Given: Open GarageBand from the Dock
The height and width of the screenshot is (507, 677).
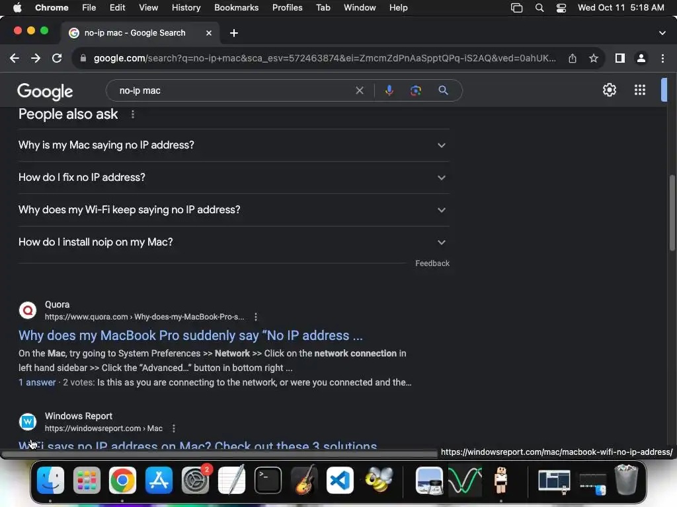Looking at the screenshot, I should [x=304, y=480].
